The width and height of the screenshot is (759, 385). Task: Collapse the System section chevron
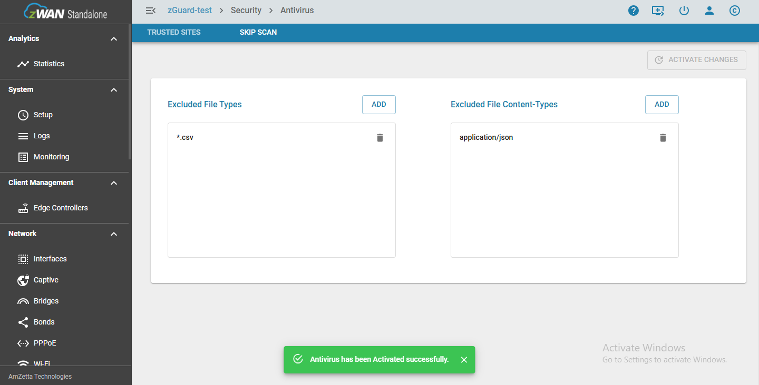coord(114,90)
